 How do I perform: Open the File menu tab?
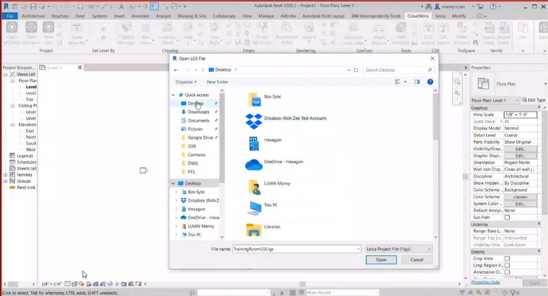[10, 16]
